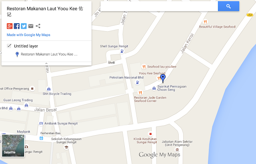Open the generic share icon
Screen dimensions: 256x164
[38, 26]
